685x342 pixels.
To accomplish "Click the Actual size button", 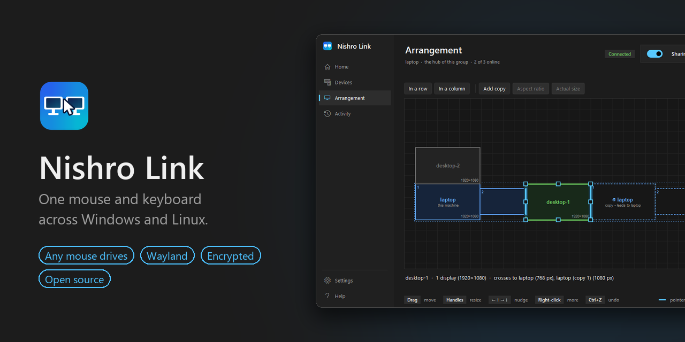I will 568,89.
